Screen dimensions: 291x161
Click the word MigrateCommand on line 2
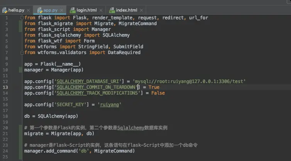point(137,24)
